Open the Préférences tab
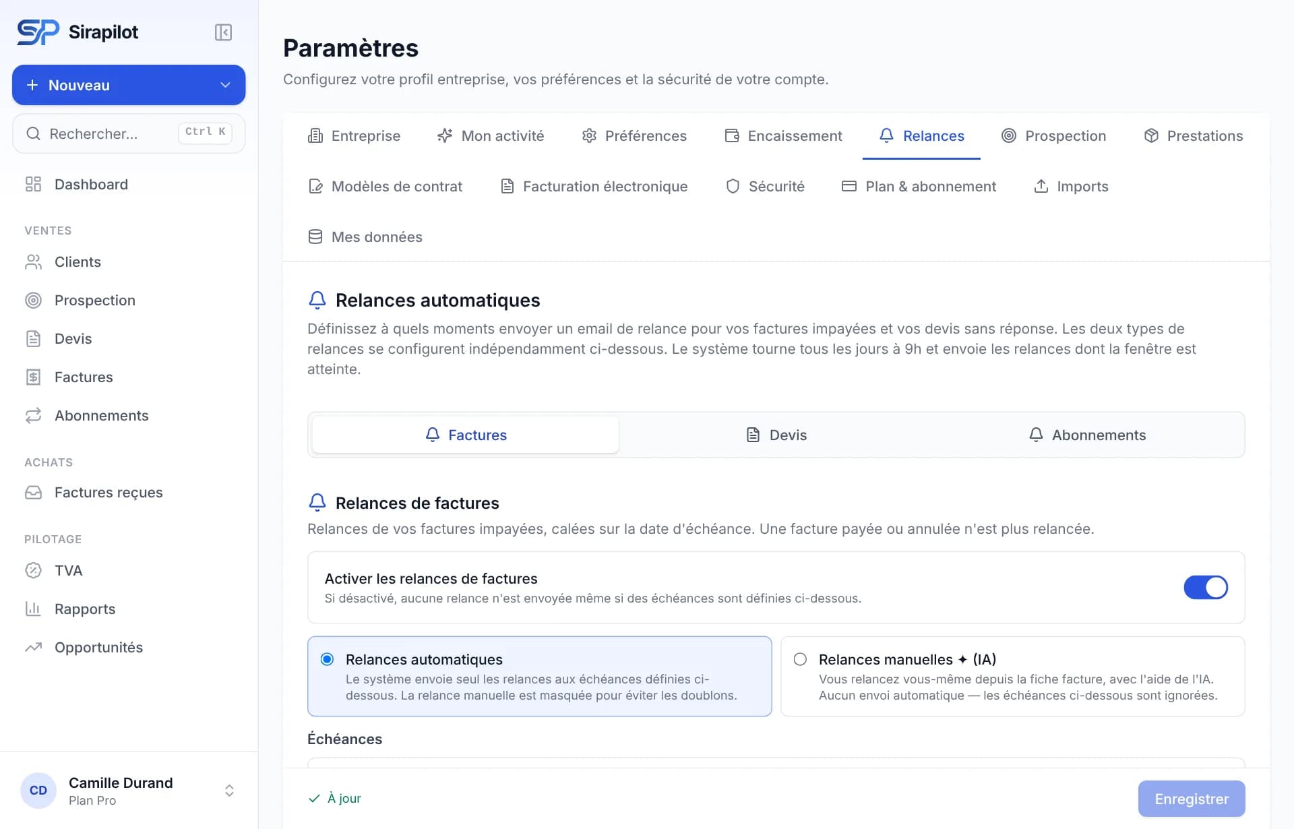1294x829 pixels. tap(634, 136)
